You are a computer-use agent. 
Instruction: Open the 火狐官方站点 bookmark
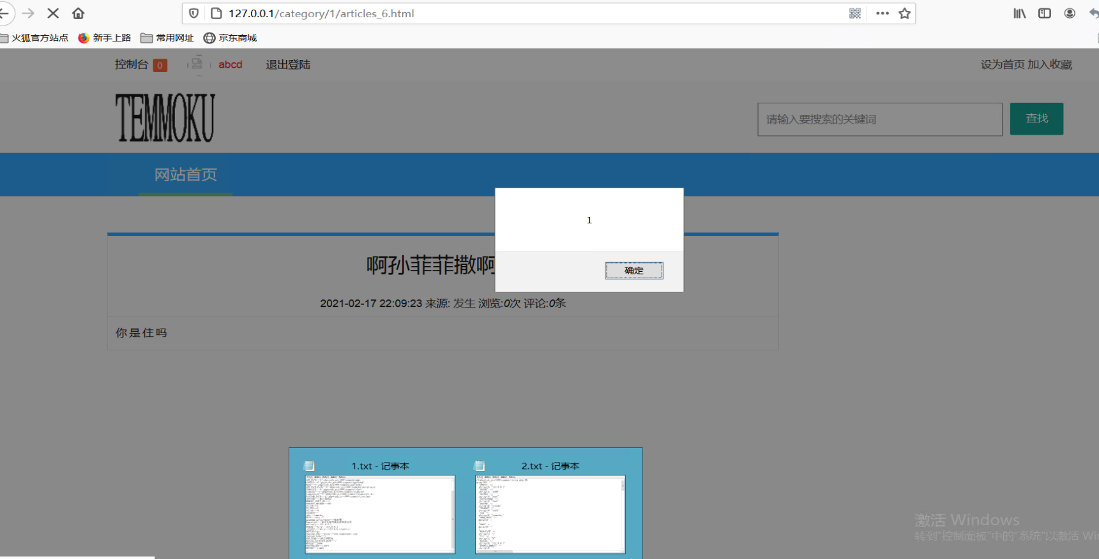pos(34,38)
